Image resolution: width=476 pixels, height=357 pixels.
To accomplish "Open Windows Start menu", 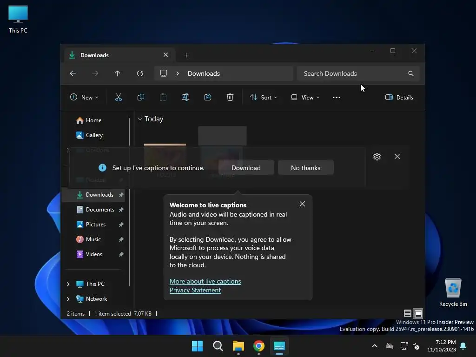I will [197, 346].
